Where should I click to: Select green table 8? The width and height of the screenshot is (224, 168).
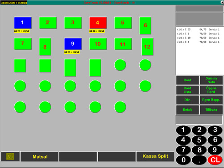(x=45, y=46)
